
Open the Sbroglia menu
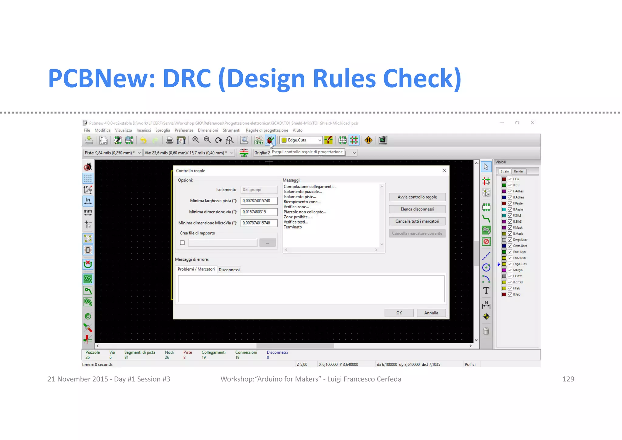(162, 130)
